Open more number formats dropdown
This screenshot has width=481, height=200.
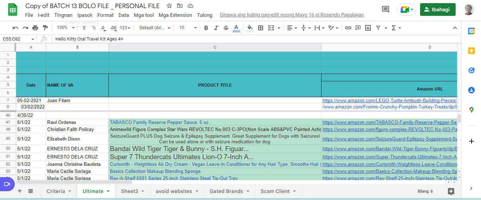(x=125, y=28)
